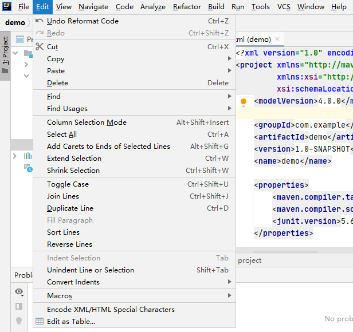Choose Extend Selection

pos(135,159)
